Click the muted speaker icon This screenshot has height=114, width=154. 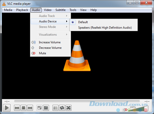coord(125,110)
